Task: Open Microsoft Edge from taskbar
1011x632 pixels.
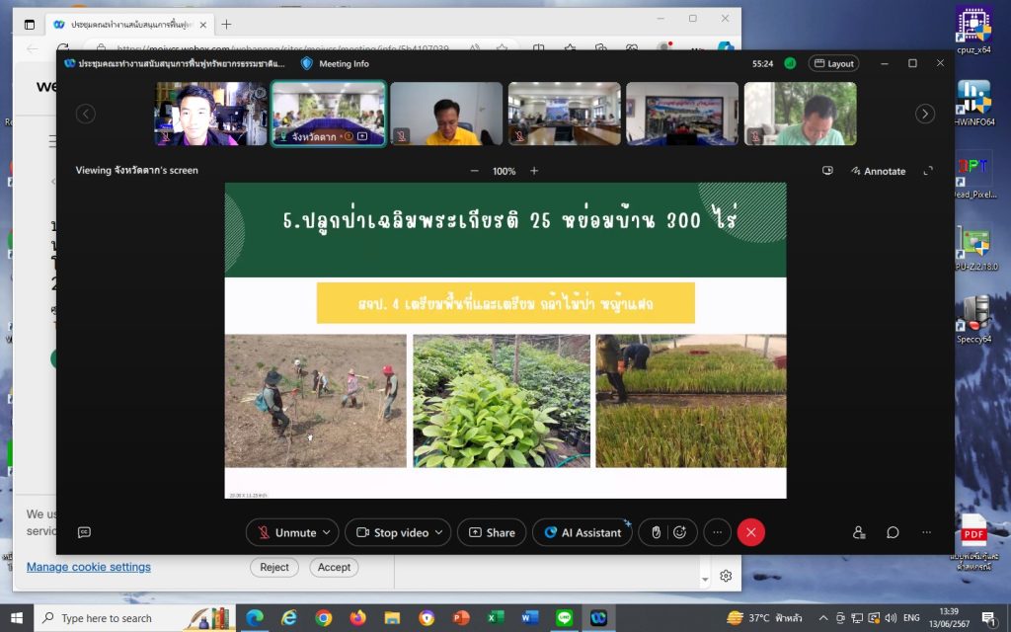Action: (x=255, y=618)
